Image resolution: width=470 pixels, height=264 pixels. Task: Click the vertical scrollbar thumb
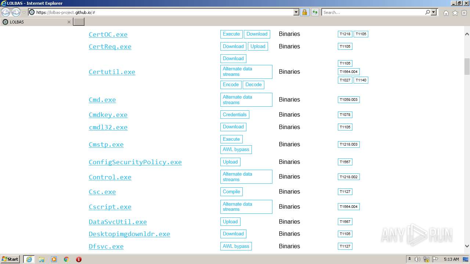coord(467,66)
